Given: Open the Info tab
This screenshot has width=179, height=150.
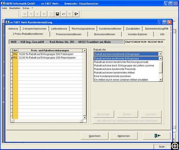Looking at the screenshot, I should [x=162, y=34].
